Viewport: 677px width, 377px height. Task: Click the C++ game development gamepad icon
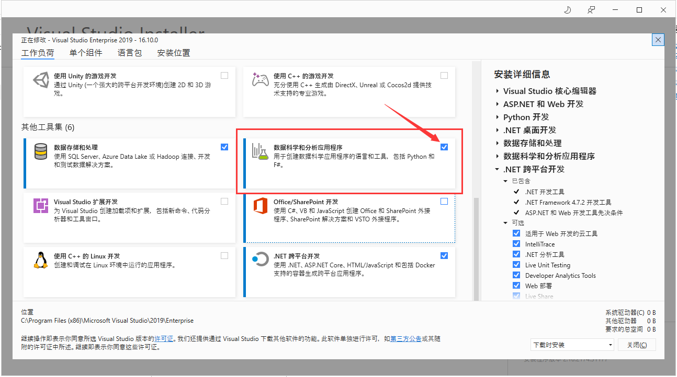[x=261, y=81]
